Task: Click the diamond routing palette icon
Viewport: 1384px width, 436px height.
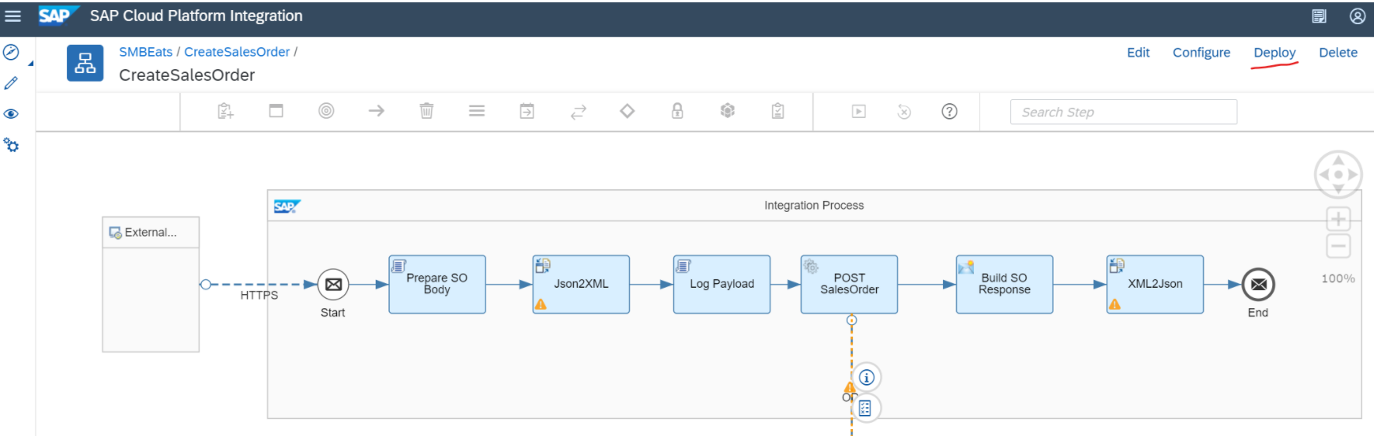Action: click(x=628, y=111)
